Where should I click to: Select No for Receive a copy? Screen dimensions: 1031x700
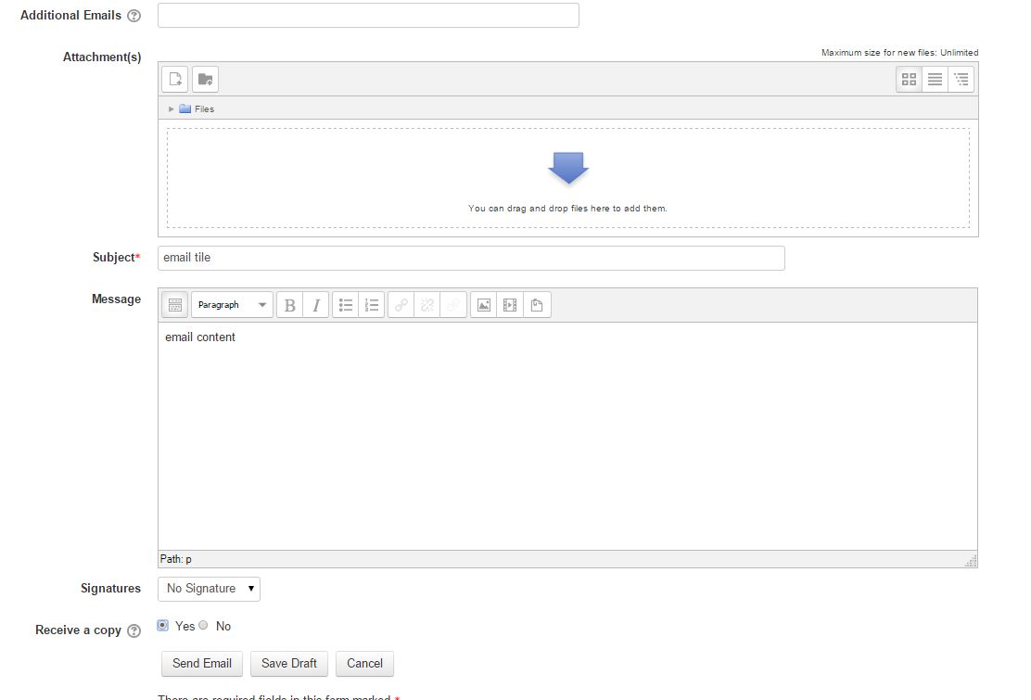(204, 626)
